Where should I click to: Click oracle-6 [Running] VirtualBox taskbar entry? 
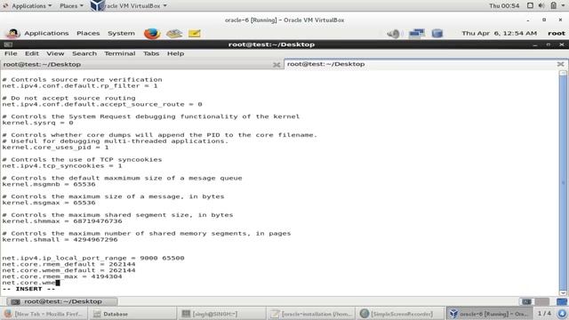[x=489, y=314]
